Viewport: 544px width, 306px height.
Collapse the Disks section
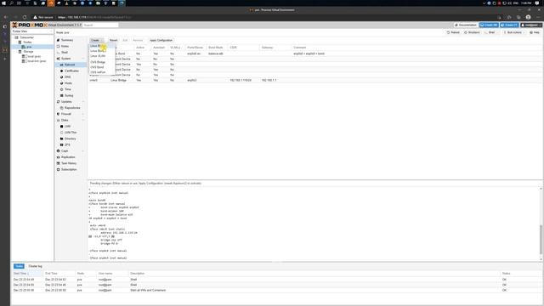[83, 120]
